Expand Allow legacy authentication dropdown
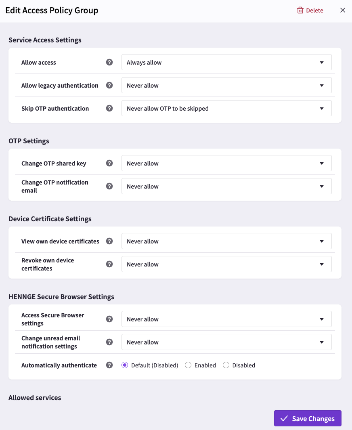Viewport: 352px width, 430px height. 226,85
